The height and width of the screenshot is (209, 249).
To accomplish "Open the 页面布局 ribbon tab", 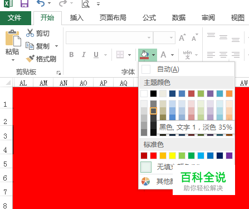I will click(x=113, y=18).
